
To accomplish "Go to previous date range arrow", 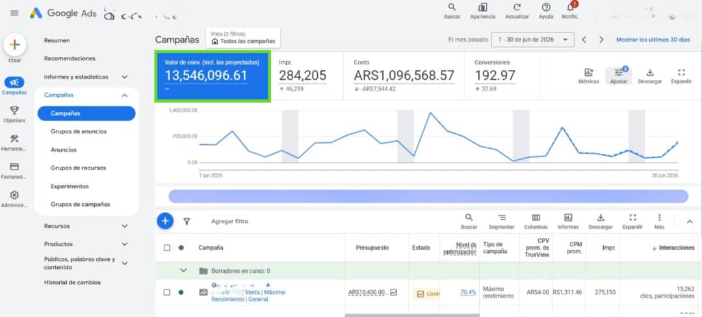I will (584, 40).
